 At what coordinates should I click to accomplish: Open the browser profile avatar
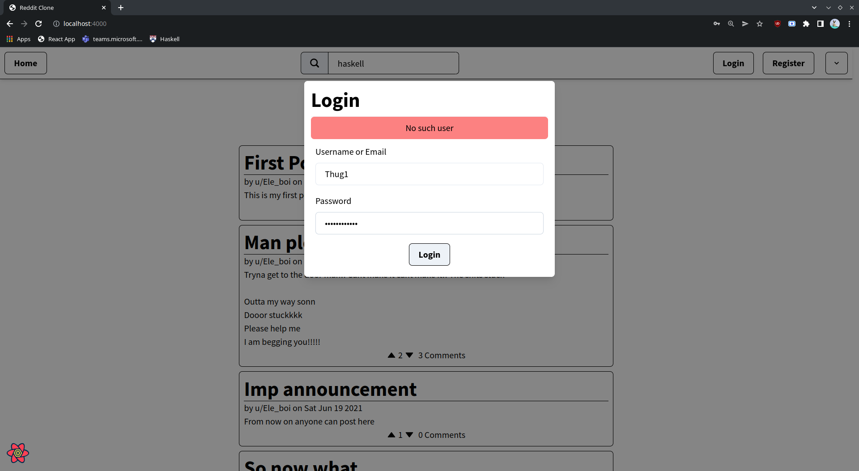point(835,24)
